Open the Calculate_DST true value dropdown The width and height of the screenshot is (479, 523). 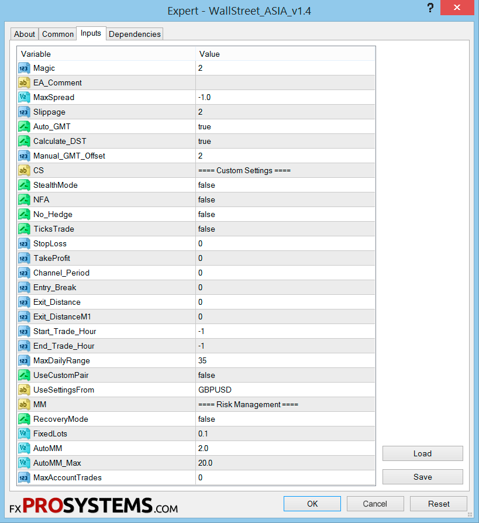coord(285,141)
